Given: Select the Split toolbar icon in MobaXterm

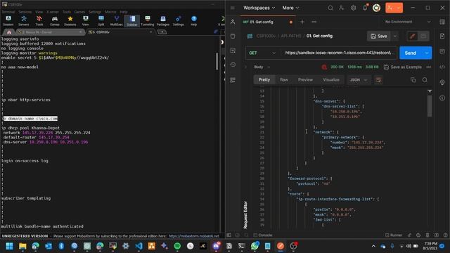Looking at the screenshot, I should point(101,21).
